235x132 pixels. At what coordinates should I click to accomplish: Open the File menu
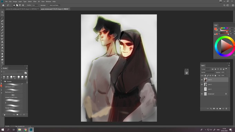pyautogui.click(x=6, y=1)
